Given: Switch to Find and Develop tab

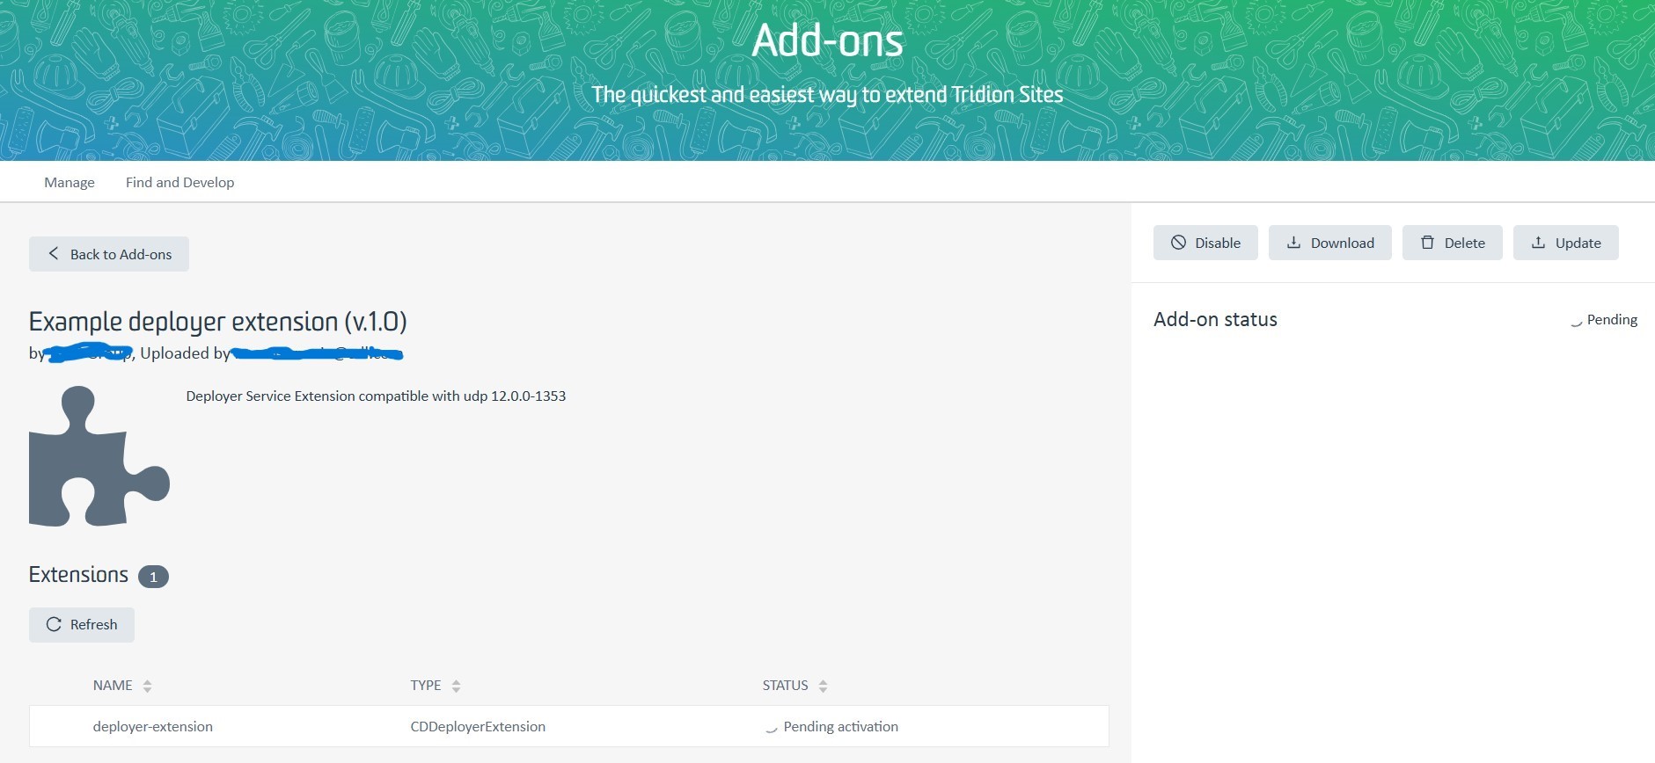Looking at the screenshot, I should 179,182.
